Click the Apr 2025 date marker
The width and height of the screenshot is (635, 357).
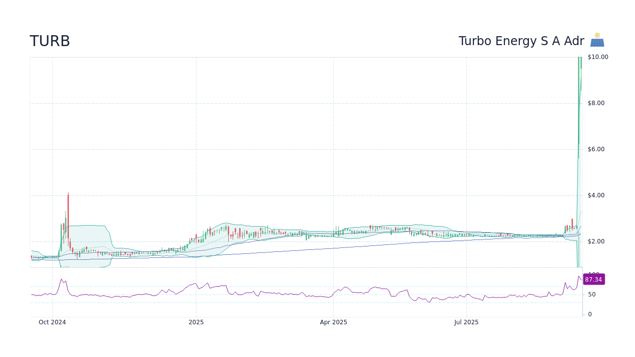click(x=333, y=322)
